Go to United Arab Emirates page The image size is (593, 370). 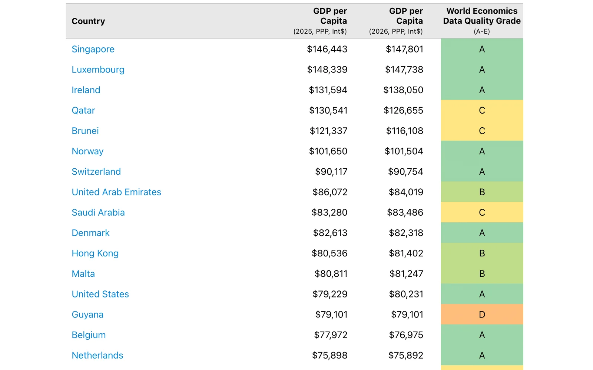click(116, 192)
